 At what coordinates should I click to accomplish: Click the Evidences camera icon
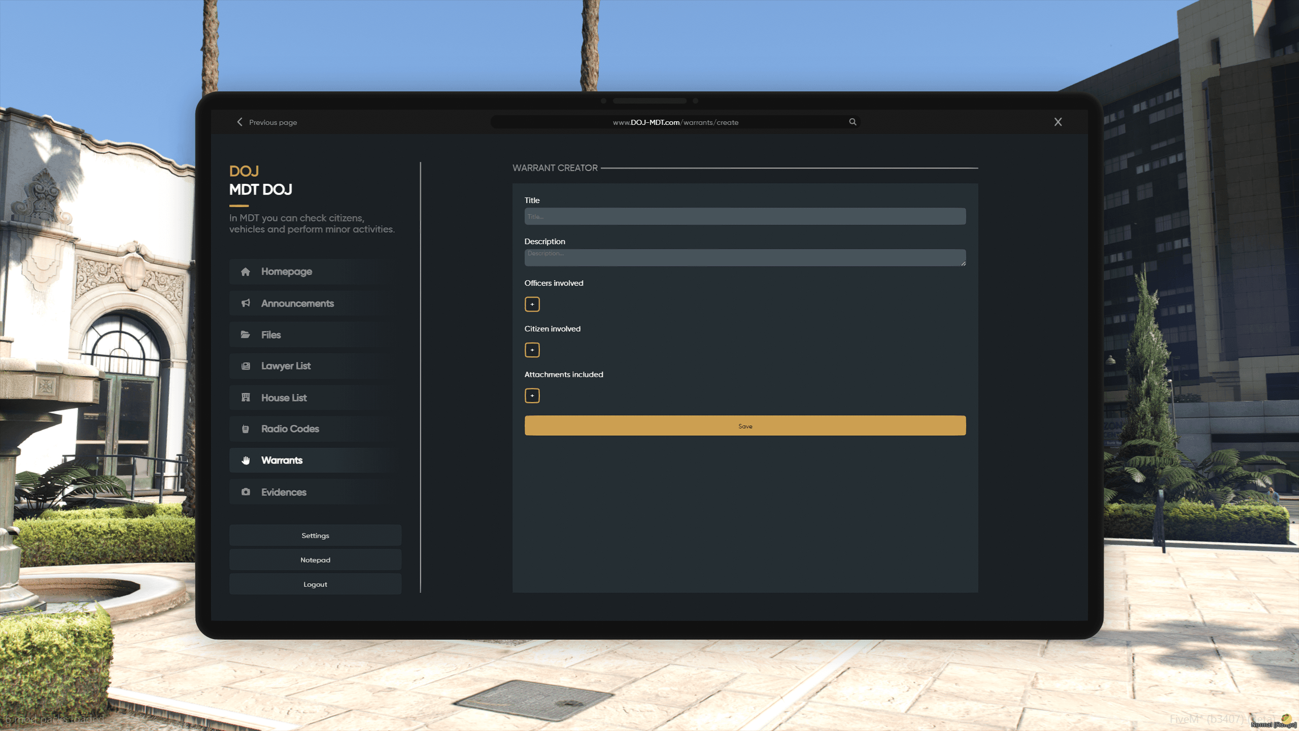(246, 492)
